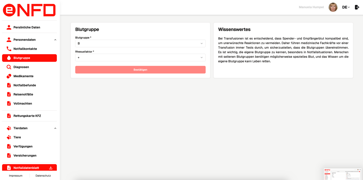Viewport: 363px width, 180px height.
Task: Open the Datenschutz link
Action: 43,176
